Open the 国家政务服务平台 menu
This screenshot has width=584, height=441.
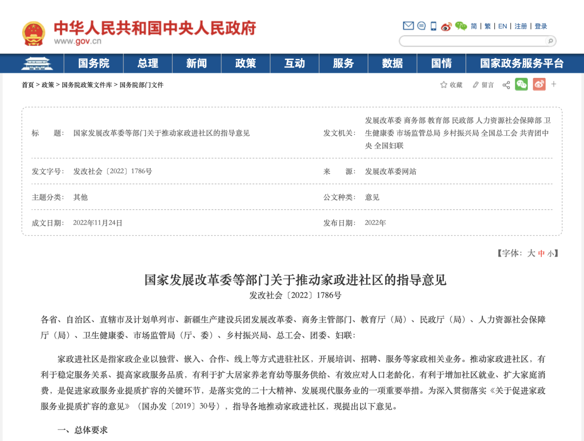coord(522,63)
